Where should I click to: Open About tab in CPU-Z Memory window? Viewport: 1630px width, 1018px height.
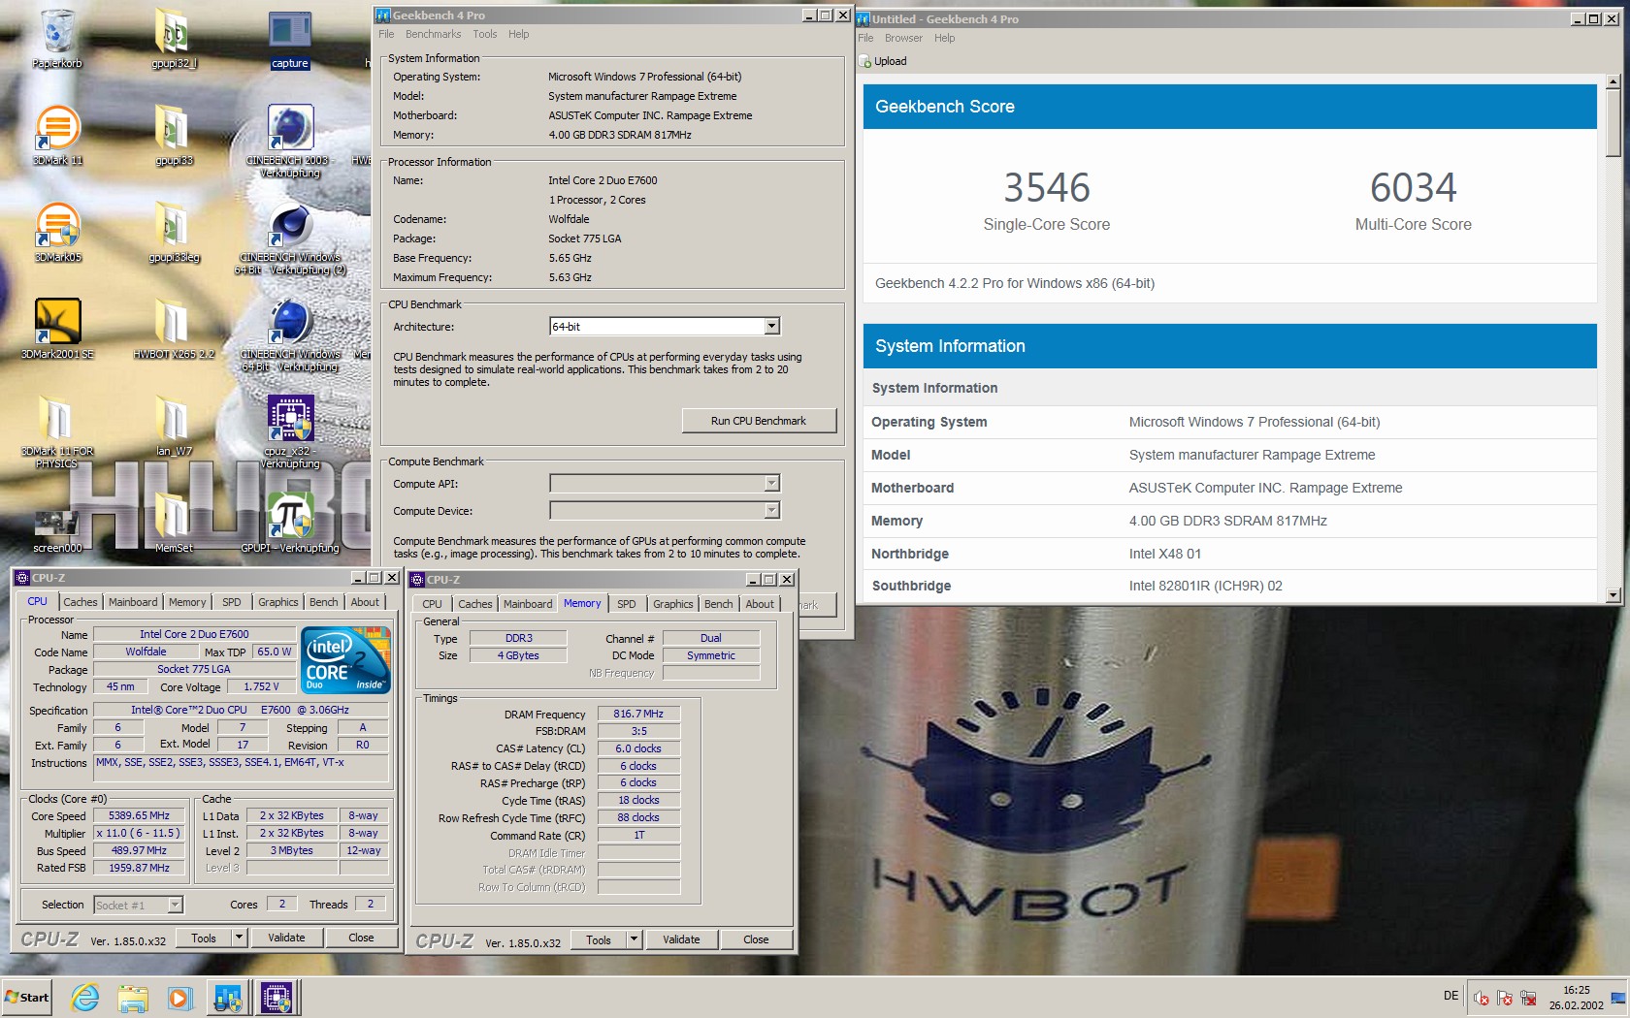[x=760, y=604]
